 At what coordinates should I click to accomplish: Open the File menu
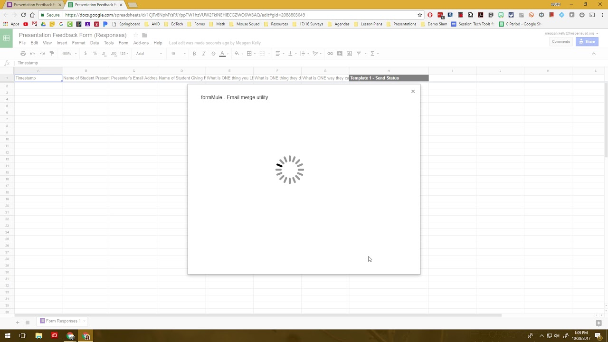(x=22, y=43)
